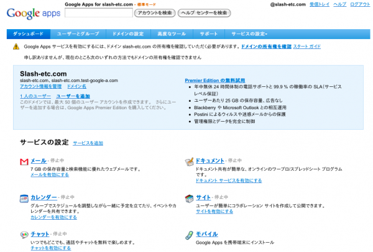This screenshot has width=373, height=252.
Task: Click サイトを有効にする link
Action: (x=214, y=212)
